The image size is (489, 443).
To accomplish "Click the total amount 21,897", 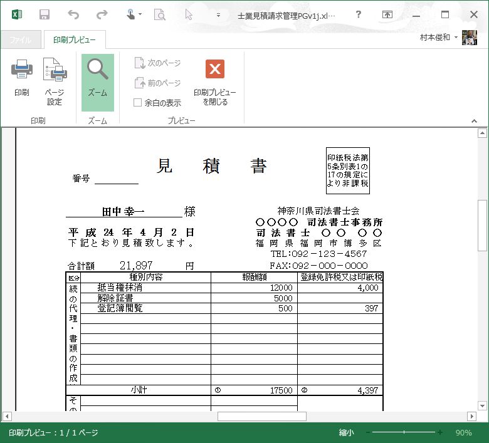I will pos(136,266).
